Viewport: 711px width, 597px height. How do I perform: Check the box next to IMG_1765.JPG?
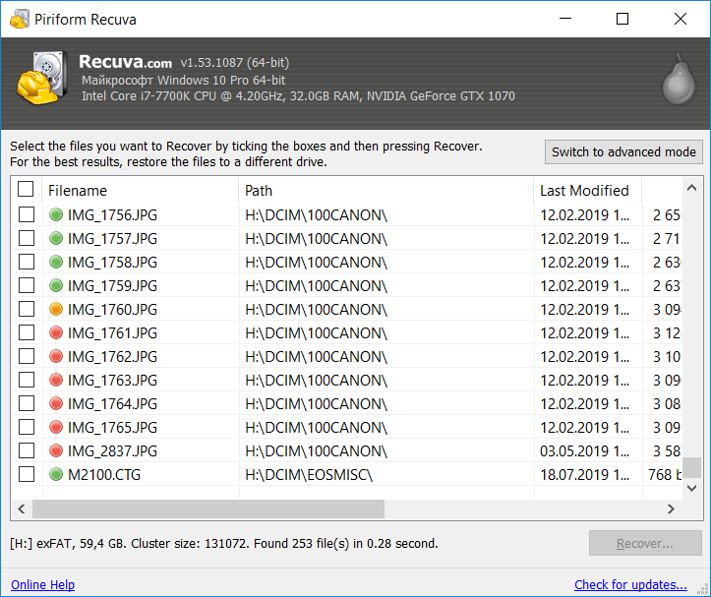coord(27,427)
